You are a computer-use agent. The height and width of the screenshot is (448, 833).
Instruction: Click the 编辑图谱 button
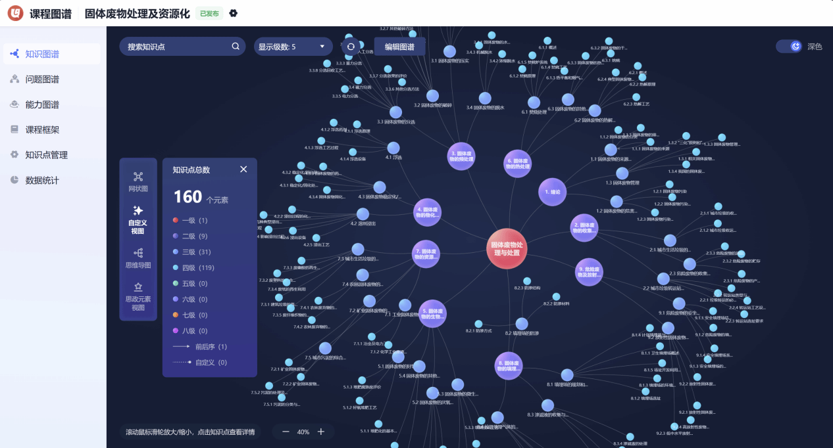399,47
